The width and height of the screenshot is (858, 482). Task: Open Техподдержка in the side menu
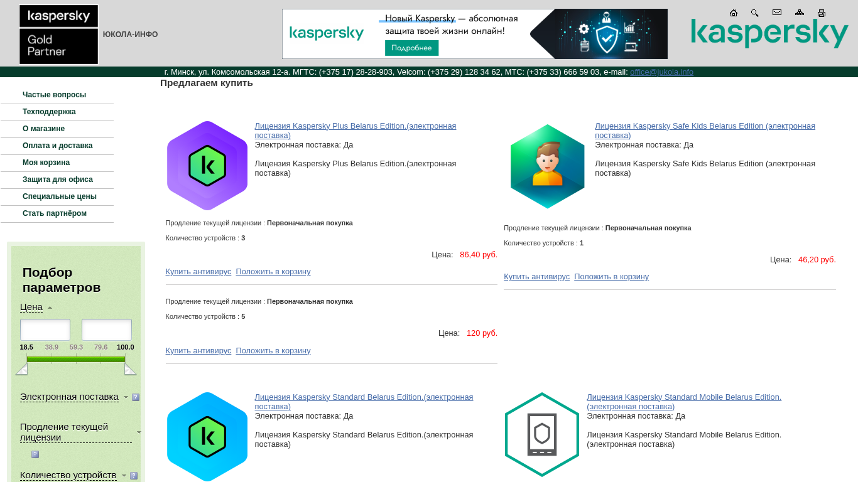49,112
